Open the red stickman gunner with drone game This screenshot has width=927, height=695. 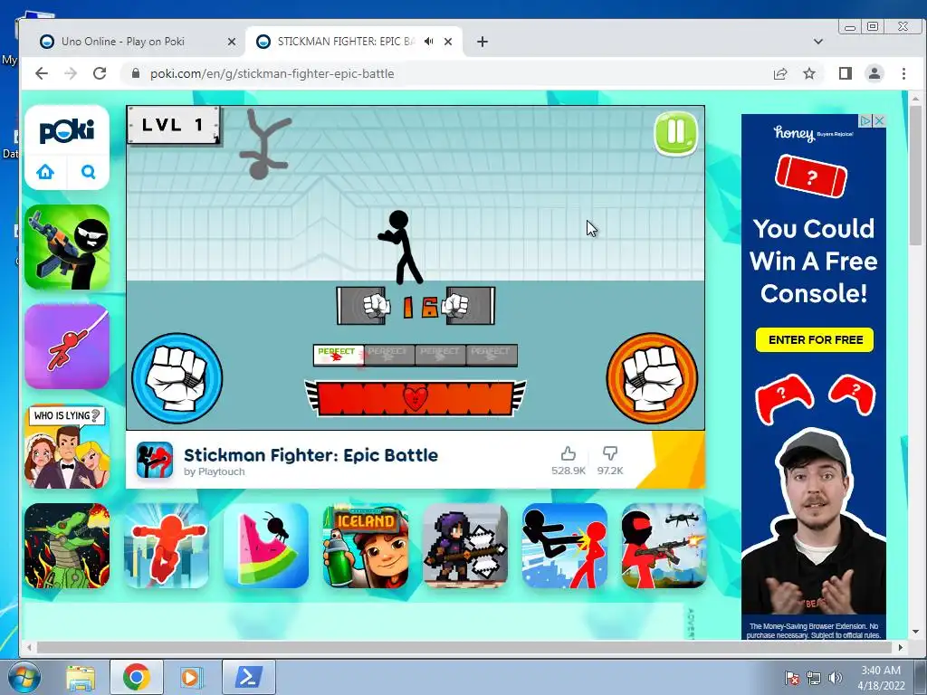pos(664,546)
